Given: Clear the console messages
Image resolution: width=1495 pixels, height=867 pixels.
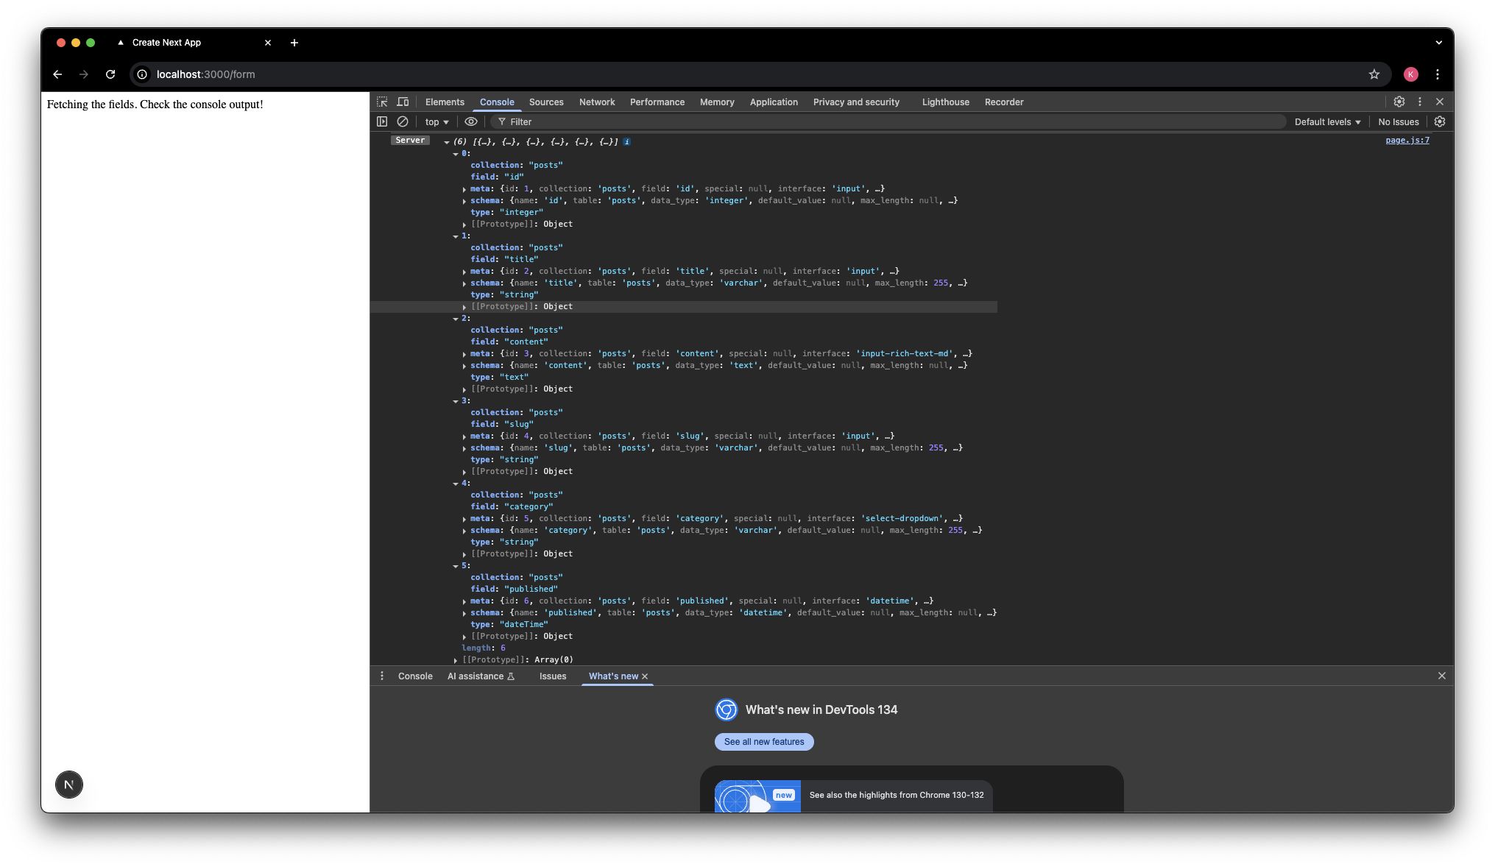Looking at the screenshot, I should click(403, 121).
